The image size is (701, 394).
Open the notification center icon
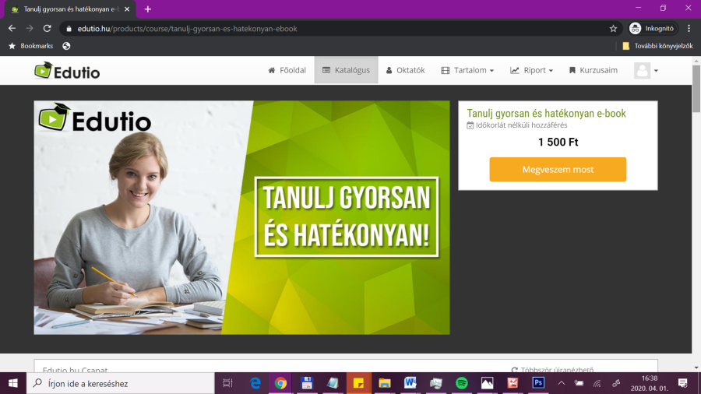coord(682,383)
